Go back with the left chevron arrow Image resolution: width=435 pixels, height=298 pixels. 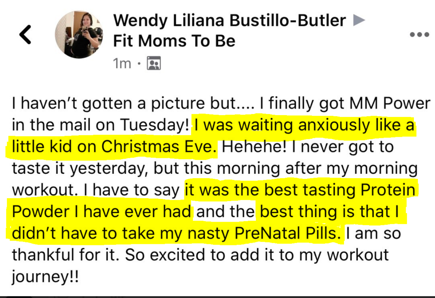[25, 35]
